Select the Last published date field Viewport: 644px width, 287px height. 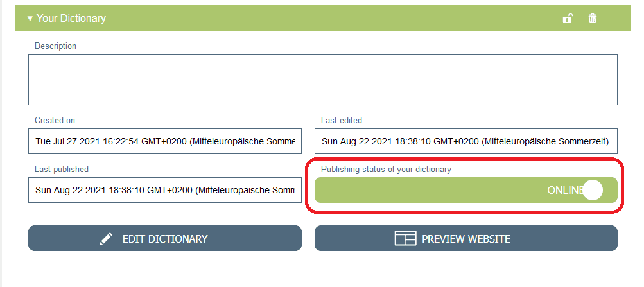coord(164,190)
